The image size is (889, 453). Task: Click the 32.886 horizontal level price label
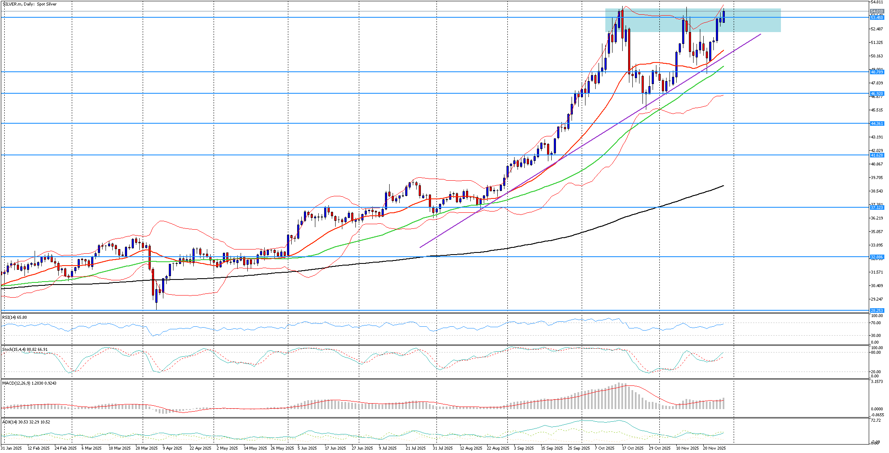[x=877, y=257]
